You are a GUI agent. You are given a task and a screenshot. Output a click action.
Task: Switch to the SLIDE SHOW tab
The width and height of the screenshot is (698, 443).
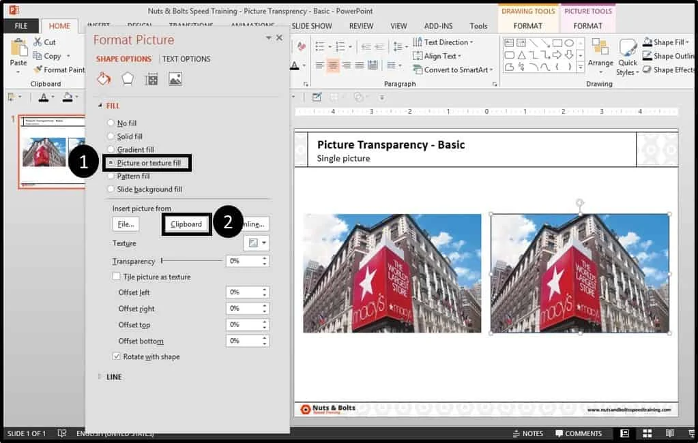coord(312,26)
